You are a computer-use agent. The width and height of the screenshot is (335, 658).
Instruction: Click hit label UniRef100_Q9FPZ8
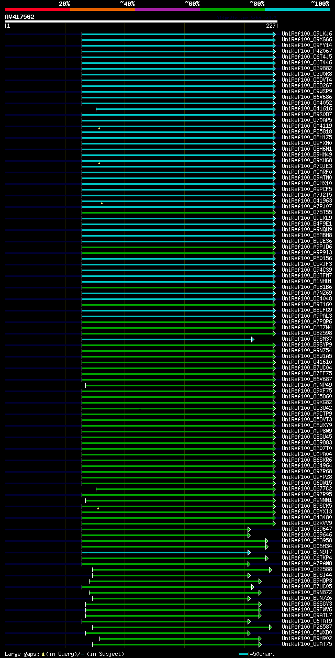coord(307,477)
